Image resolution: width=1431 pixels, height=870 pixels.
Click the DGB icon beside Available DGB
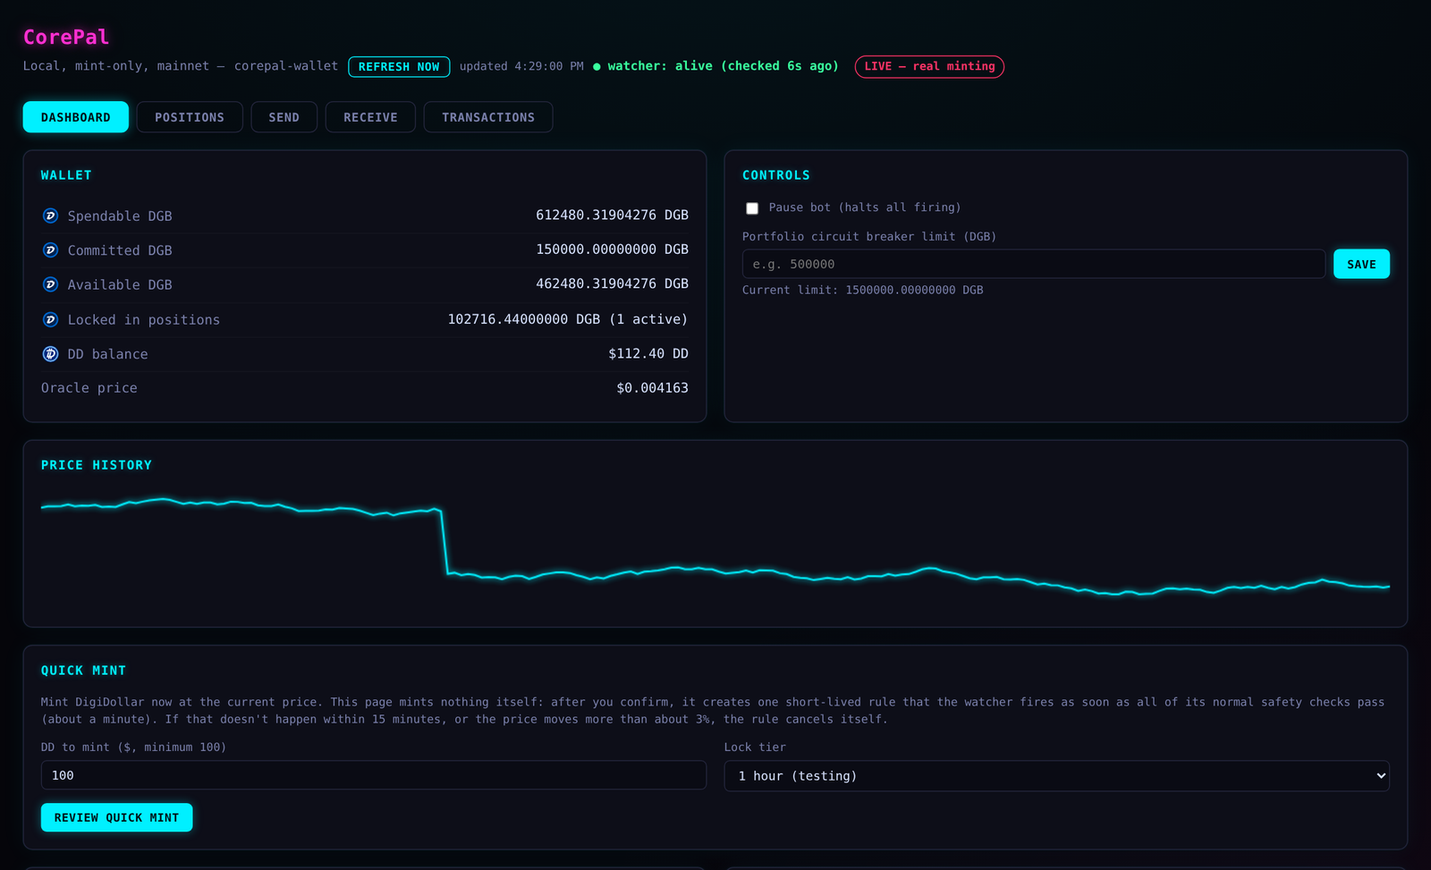(50, 284)
